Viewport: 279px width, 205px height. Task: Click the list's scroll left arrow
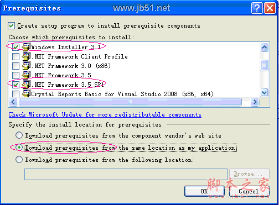(13, 102)
